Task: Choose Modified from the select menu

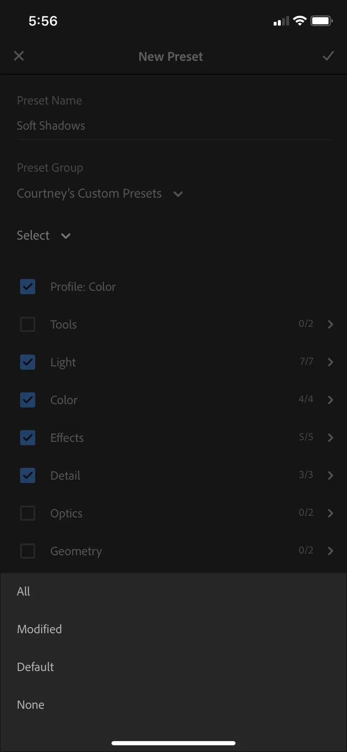Action: pos(173,629)
